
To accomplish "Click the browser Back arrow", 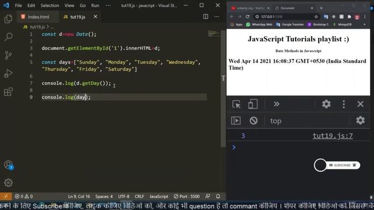I will (232, 17).
